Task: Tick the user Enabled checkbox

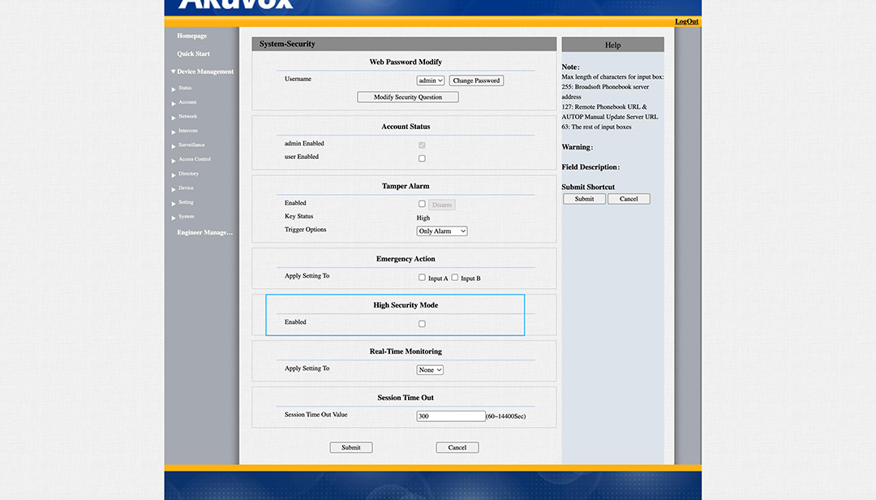Action: point(422,158)
